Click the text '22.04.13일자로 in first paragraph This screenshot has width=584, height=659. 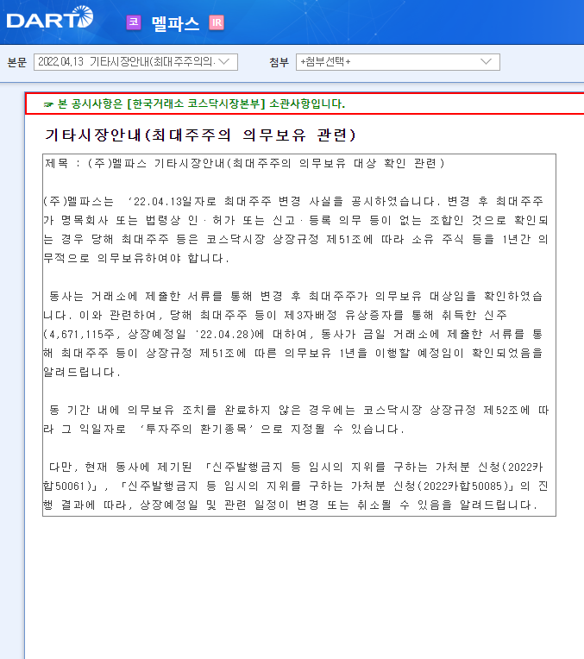tap(172, 201)
